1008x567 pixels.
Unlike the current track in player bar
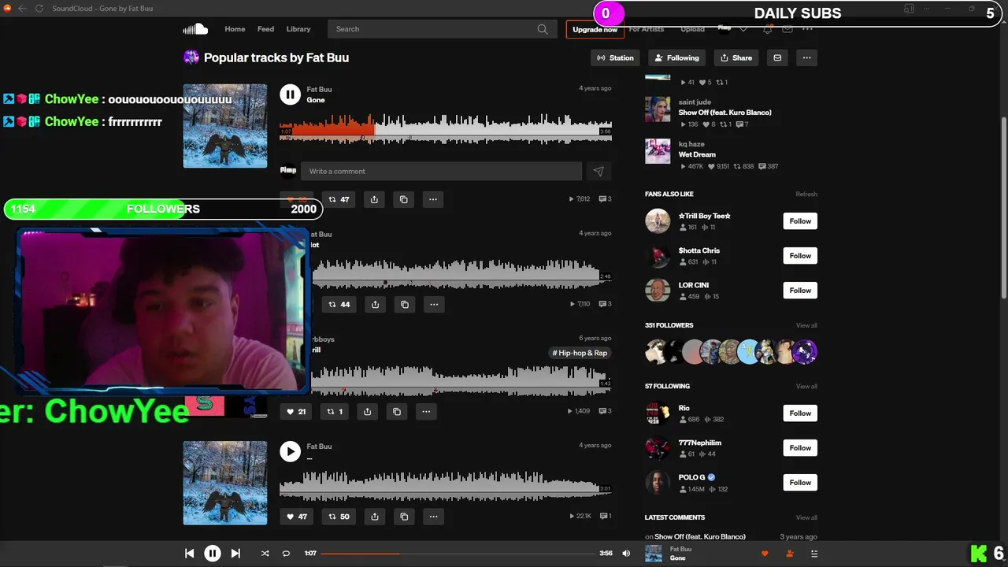[764, 554]
